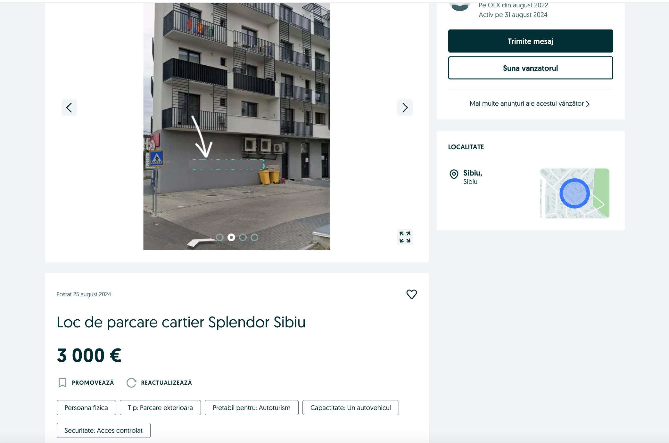
Task: Click the Securitate: Acces controlat tag
Action: 103,430
